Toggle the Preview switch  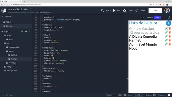point(168,95)
